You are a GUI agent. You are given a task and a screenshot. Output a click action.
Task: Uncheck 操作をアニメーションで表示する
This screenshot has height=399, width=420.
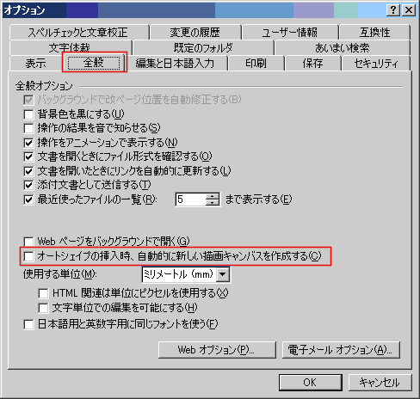[x=28, y=143]
